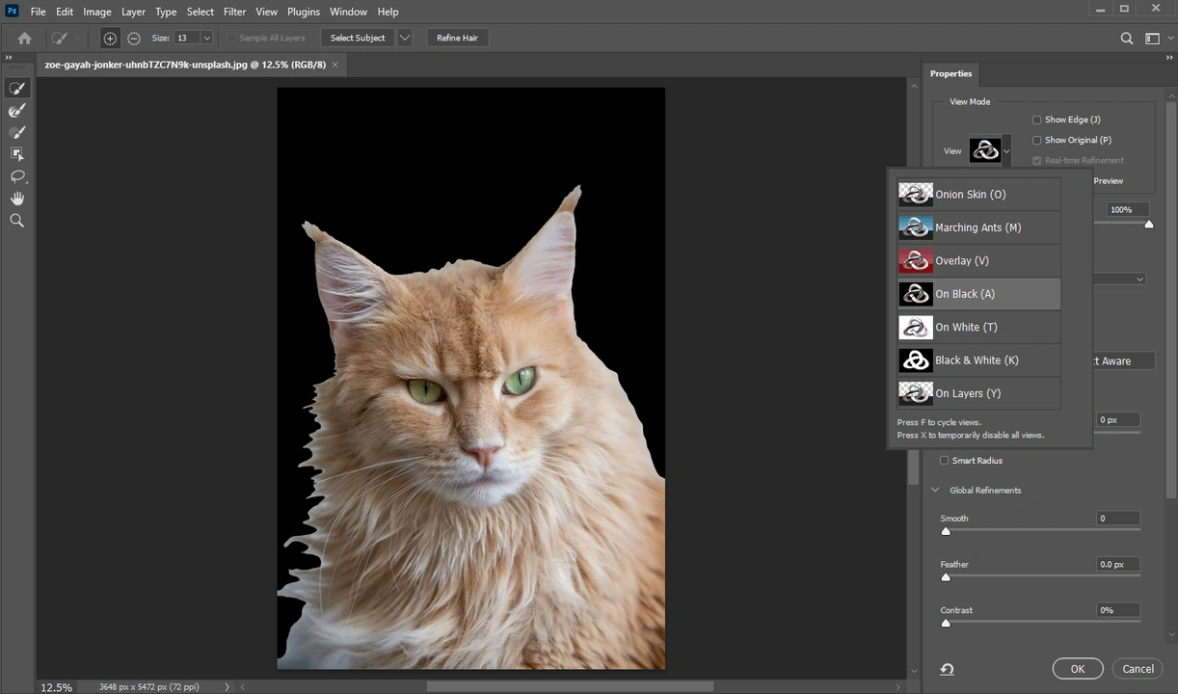Open the preset dropdown behind view list

tap(1139, 279)
